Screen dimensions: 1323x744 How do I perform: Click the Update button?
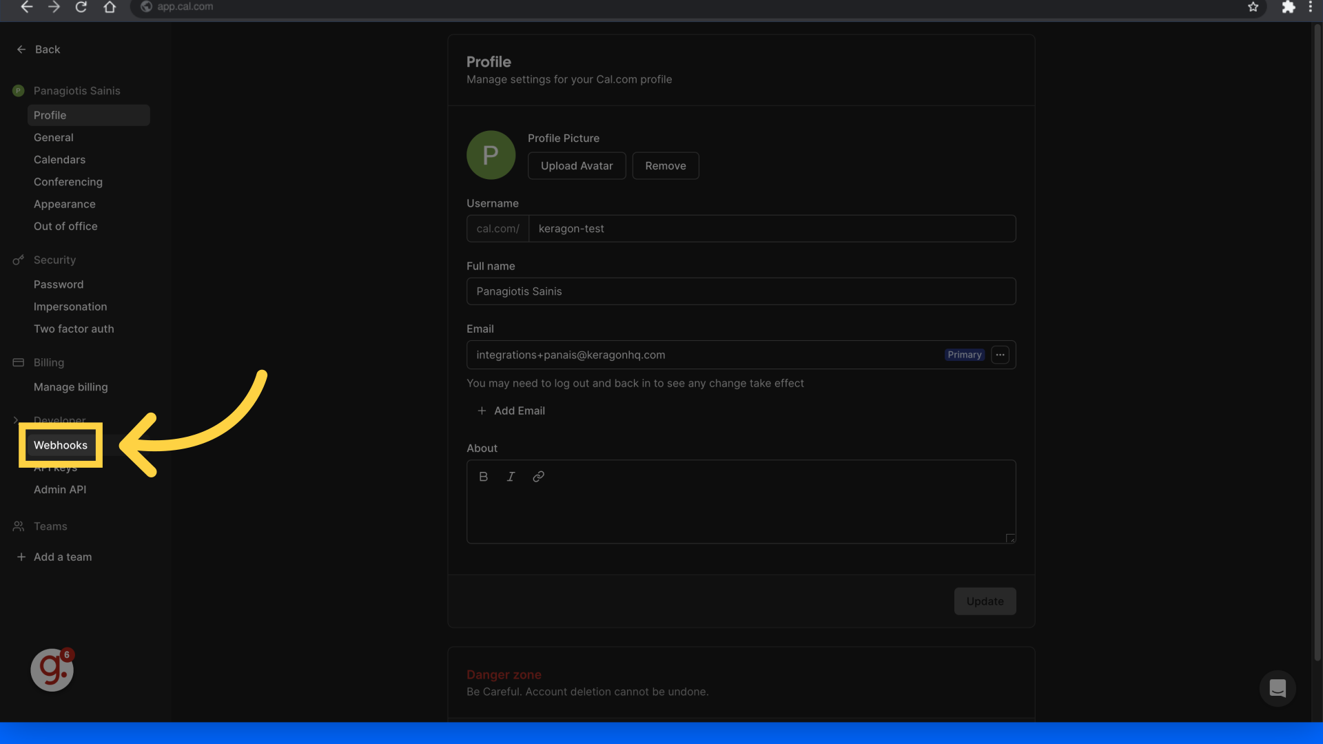(985, 601)
